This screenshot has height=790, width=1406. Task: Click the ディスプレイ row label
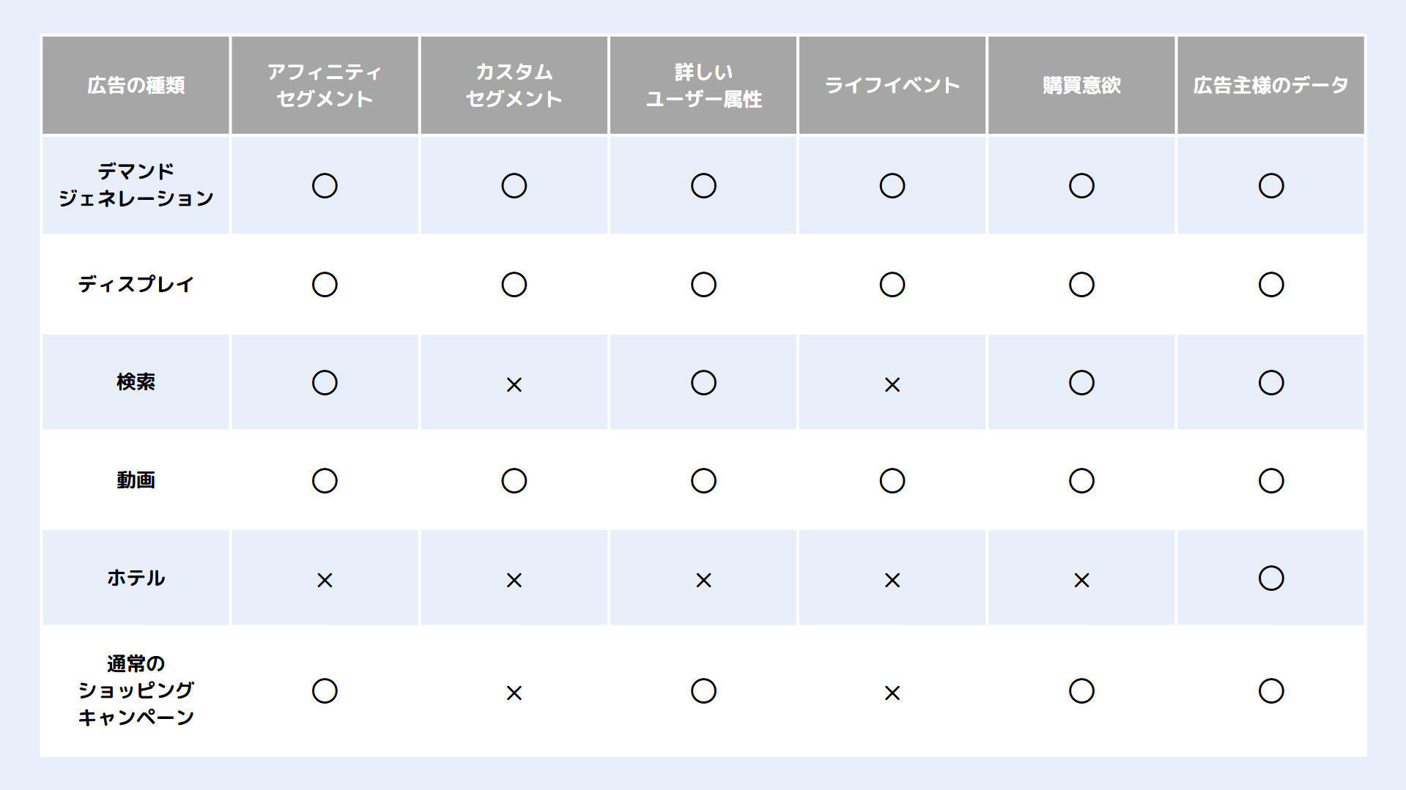click(136, 284)
